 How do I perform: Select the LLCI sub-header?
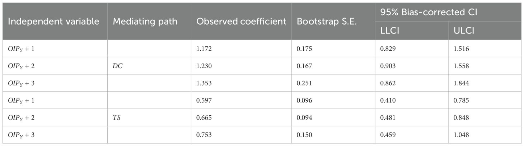coord(390,31)
